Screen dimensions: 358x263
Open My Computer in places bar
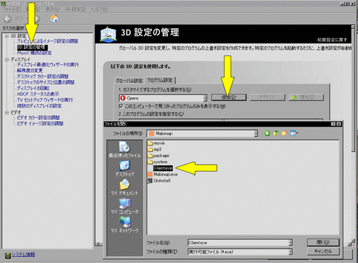[125, 206]
